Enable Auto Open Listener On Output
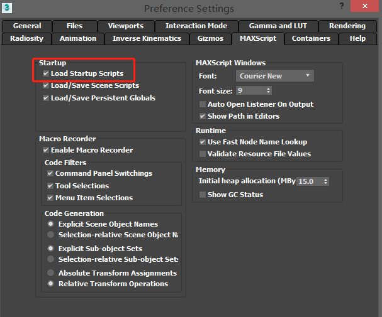 (x=203, y=104)
